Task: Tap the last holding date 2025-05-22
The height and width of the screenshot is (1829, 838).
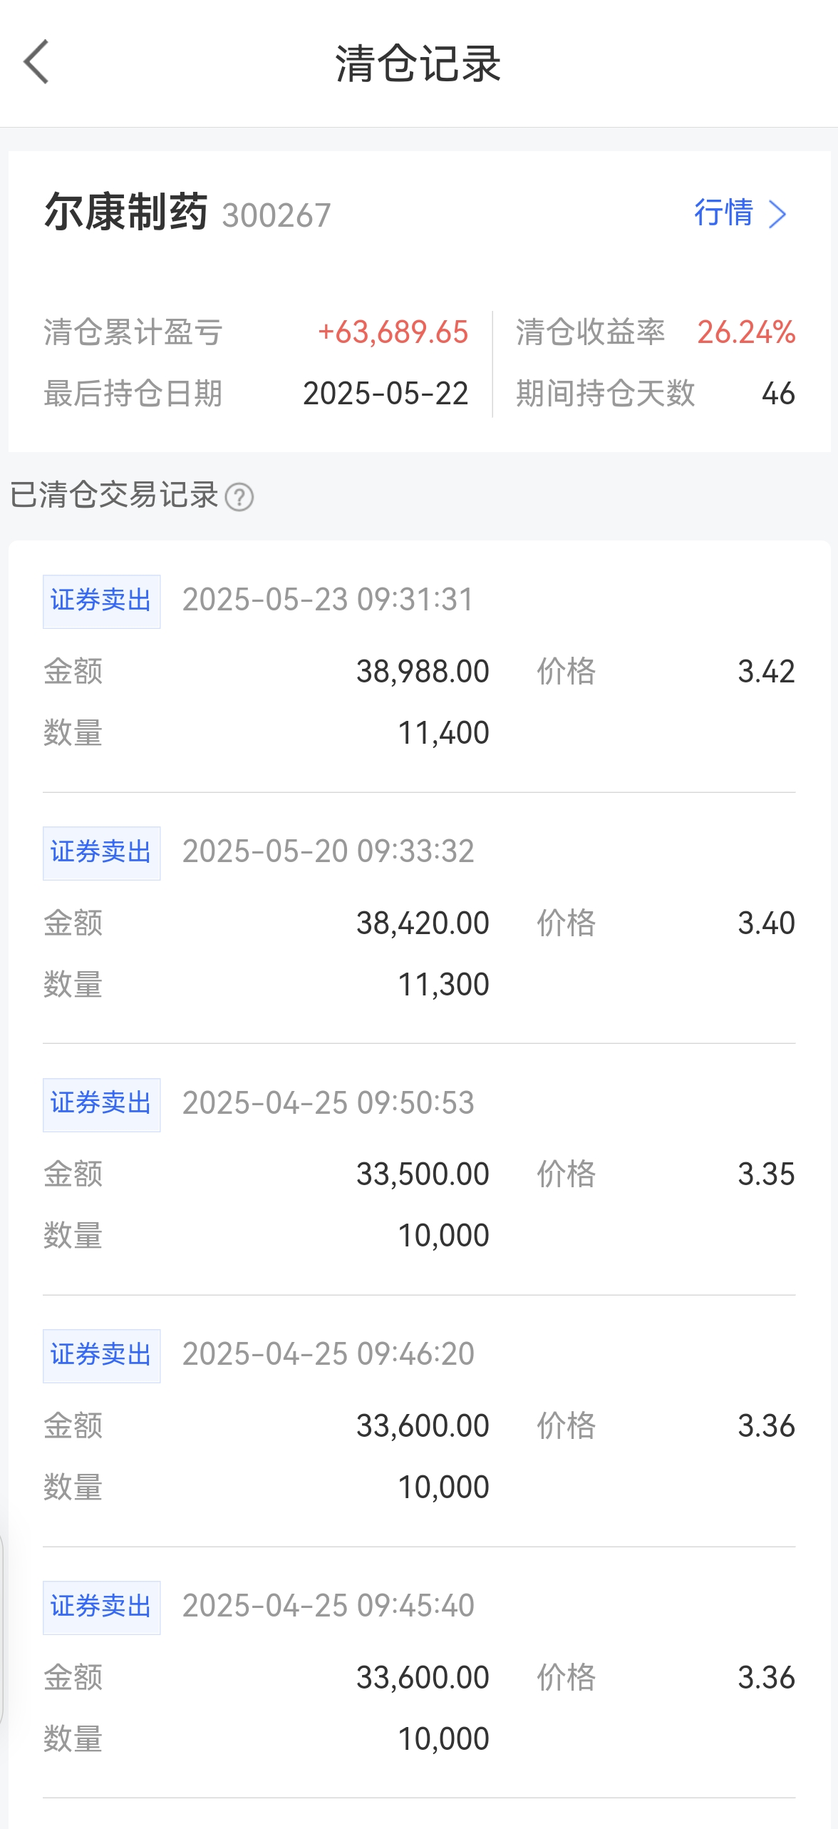Action: click(386, 394)
